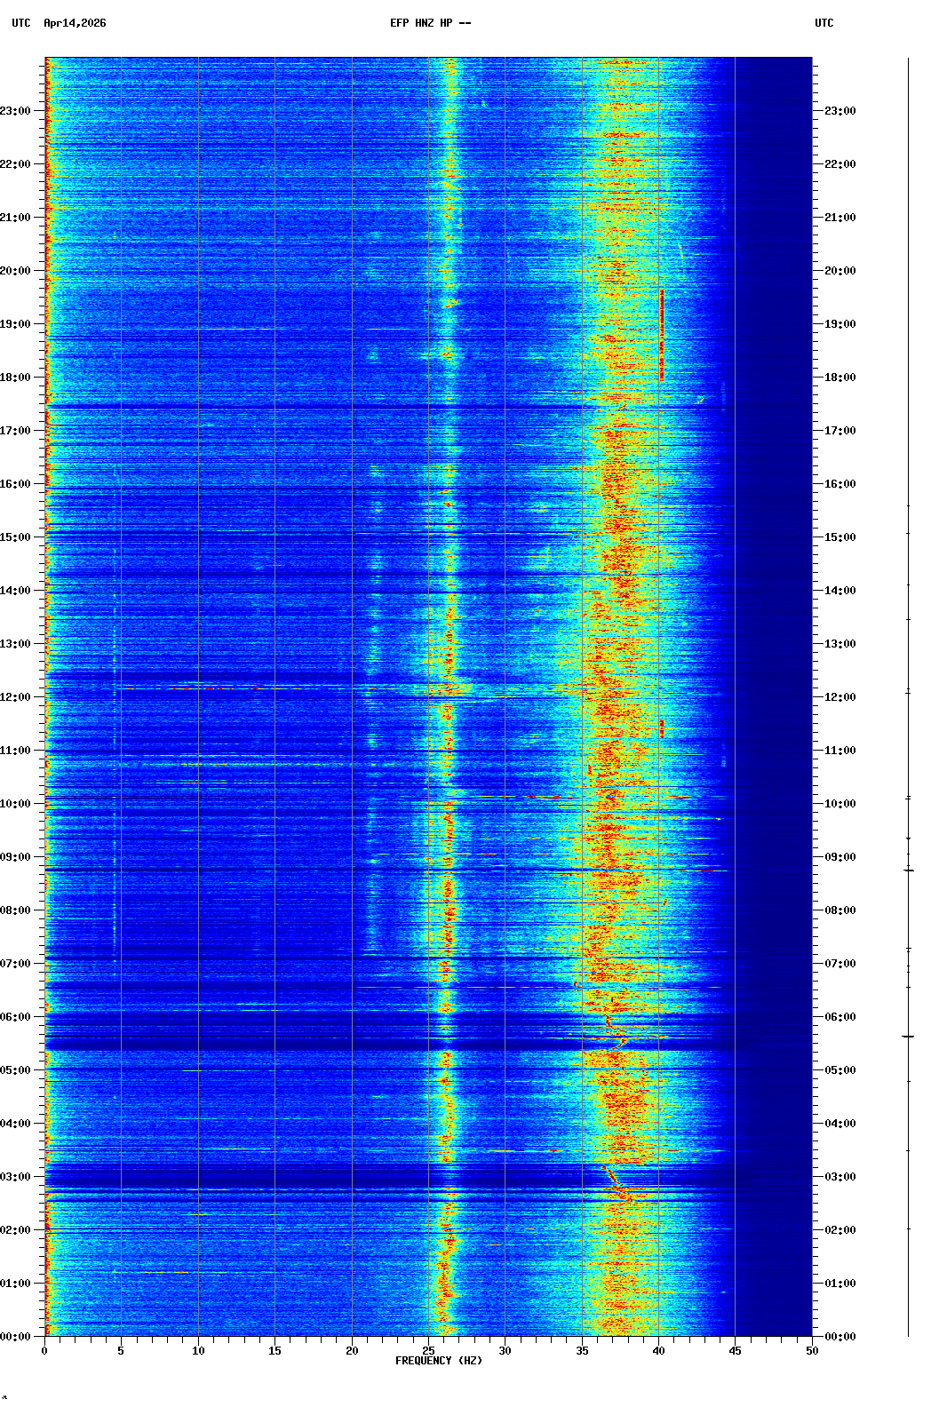Click the EFP HNZ HP title text
Screen dimensions: 947x1407
point(430,23)
